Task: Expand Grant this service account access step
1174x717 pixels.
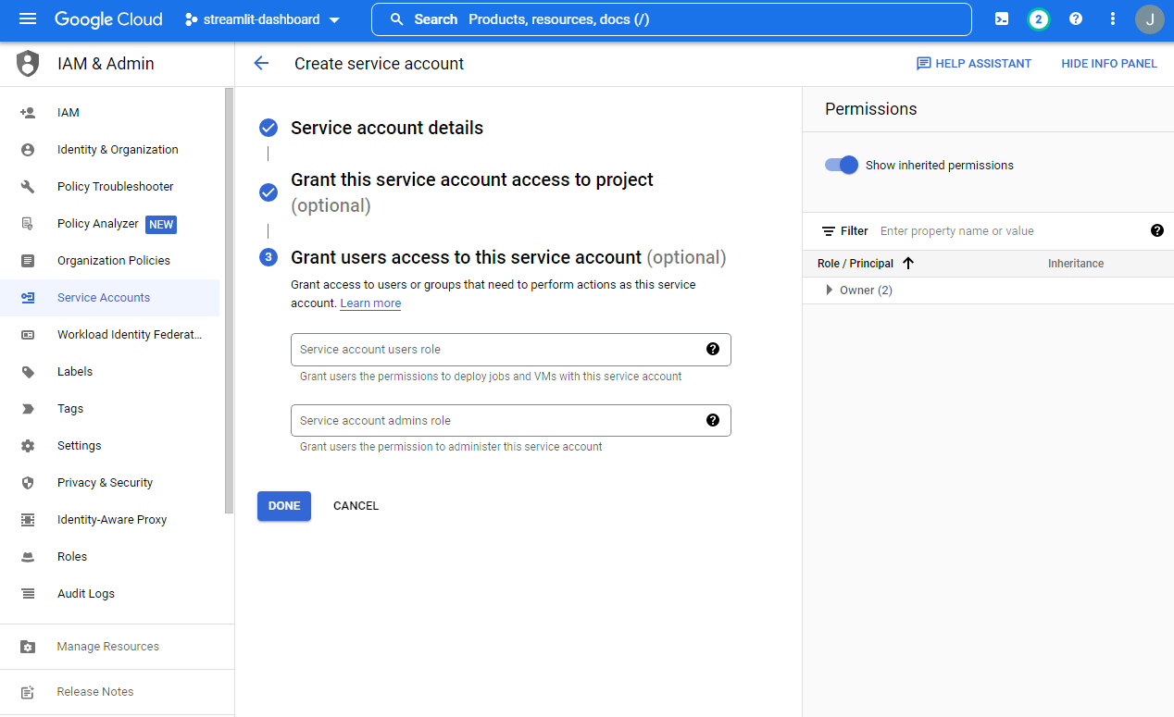Action: coord(472,192)
